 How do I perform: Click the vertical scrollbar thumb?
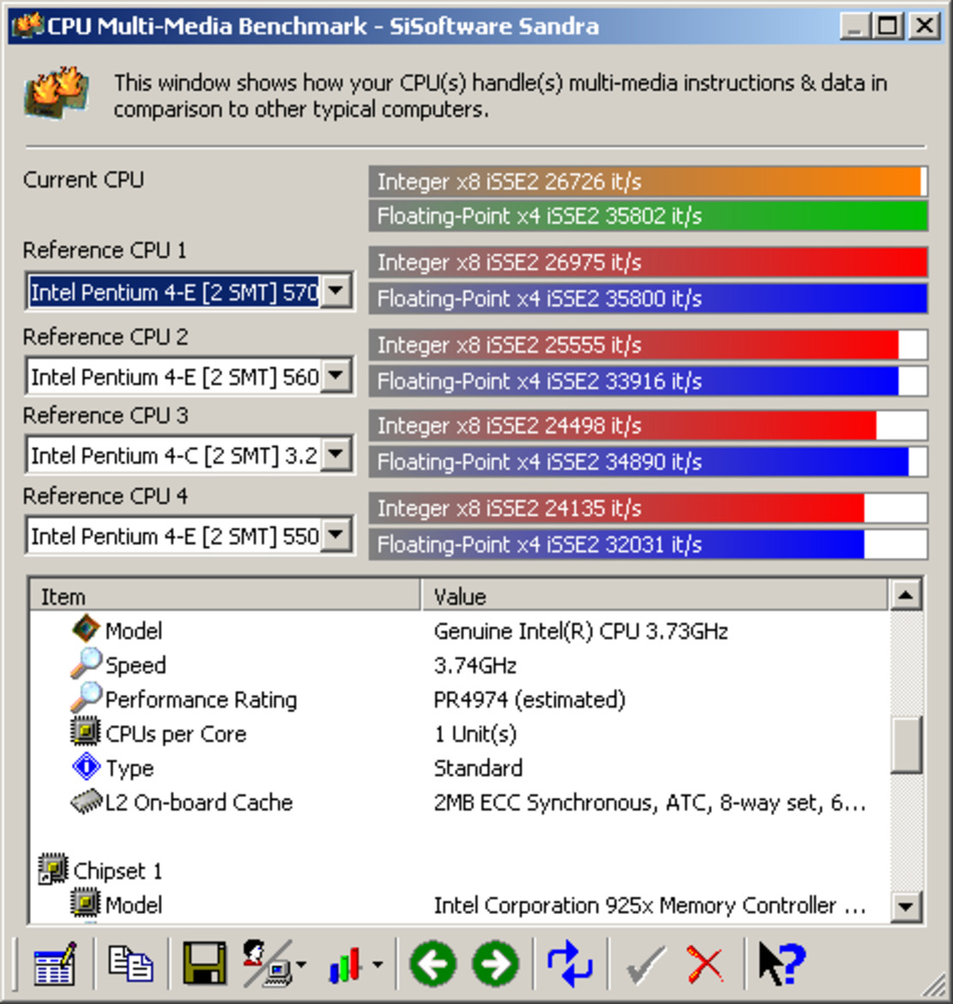coord(906,744)
